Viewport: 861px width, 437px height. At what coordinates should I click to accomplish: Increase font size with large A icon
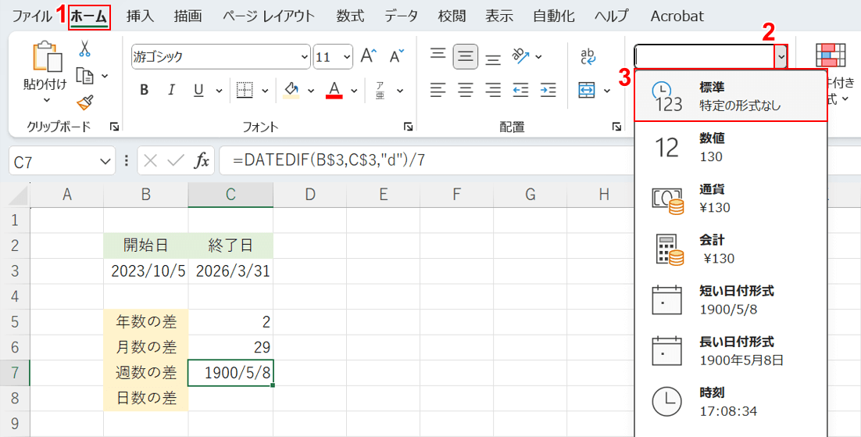click(370, 56)
